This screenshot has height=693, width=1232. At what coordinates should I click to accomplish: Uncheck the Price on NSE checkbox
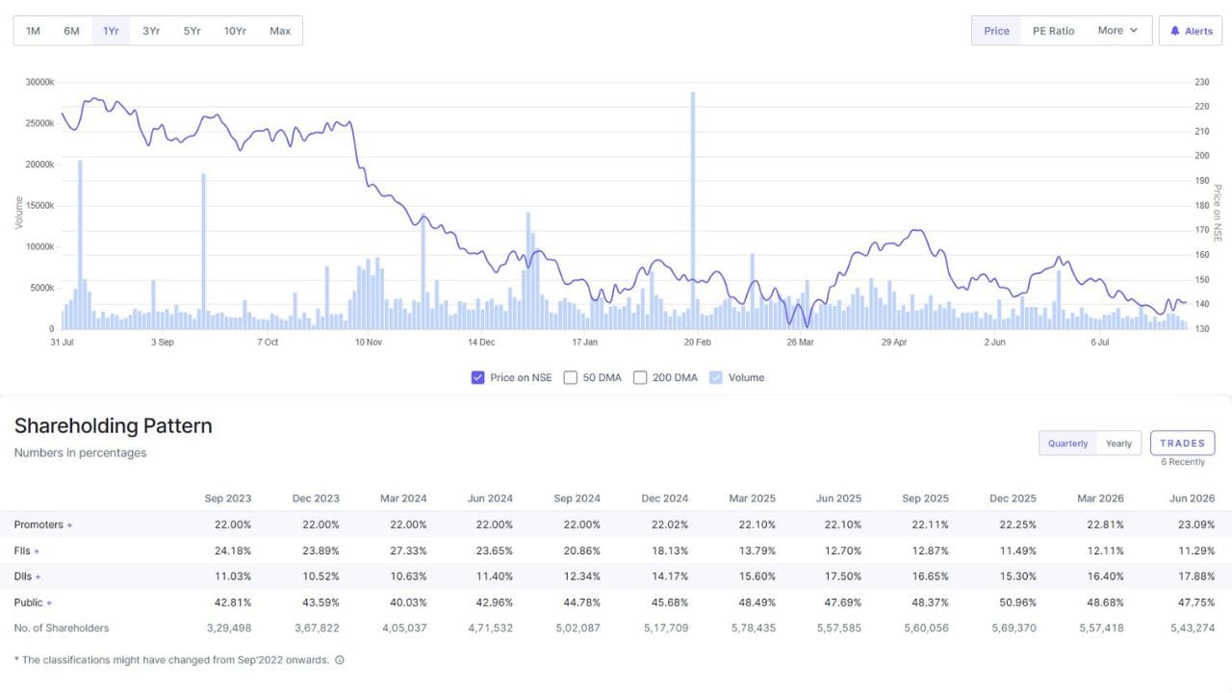tap(477, 377)
